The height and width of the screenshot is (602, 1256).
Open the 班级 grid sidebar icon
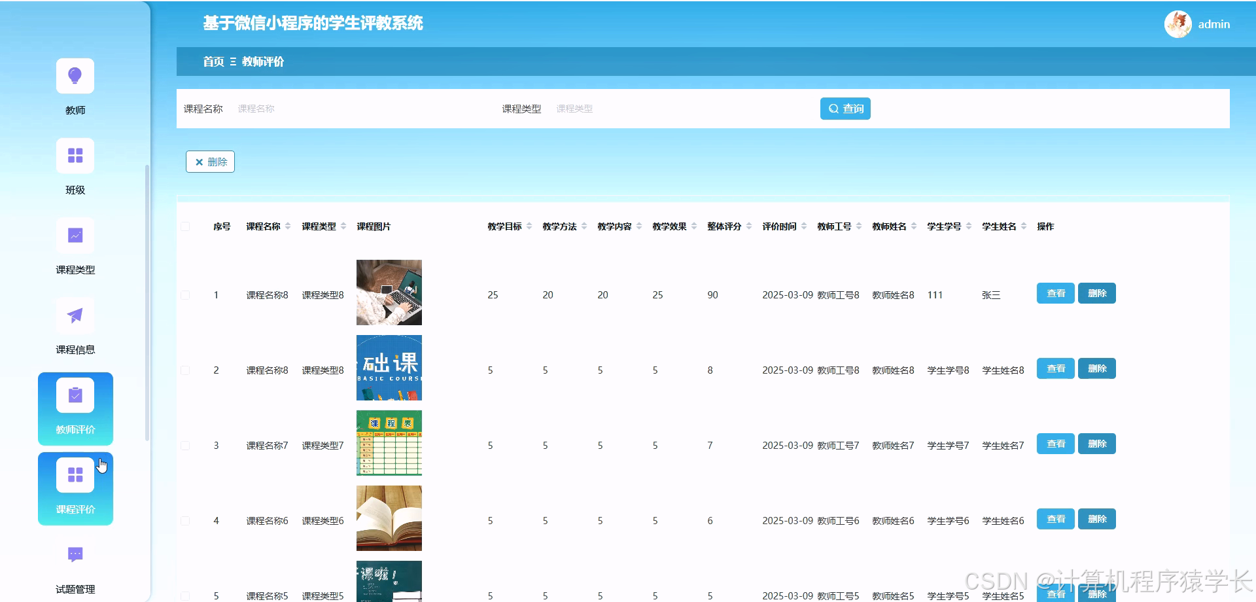coord(75,156)
